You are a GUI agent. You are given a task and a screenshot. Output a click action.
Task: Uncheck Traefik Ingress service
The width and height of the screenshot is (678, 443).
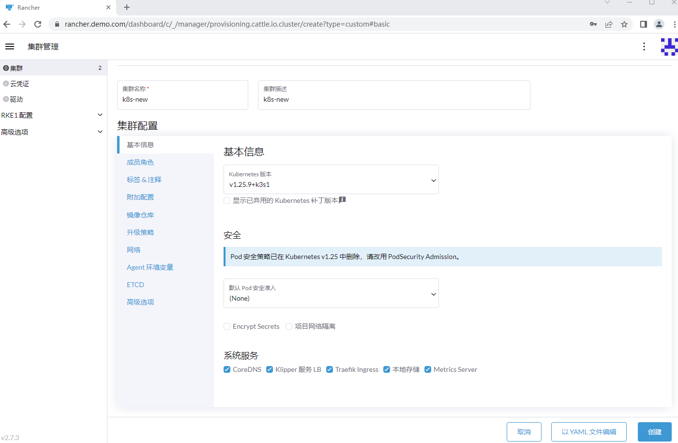tap(330, 369)
